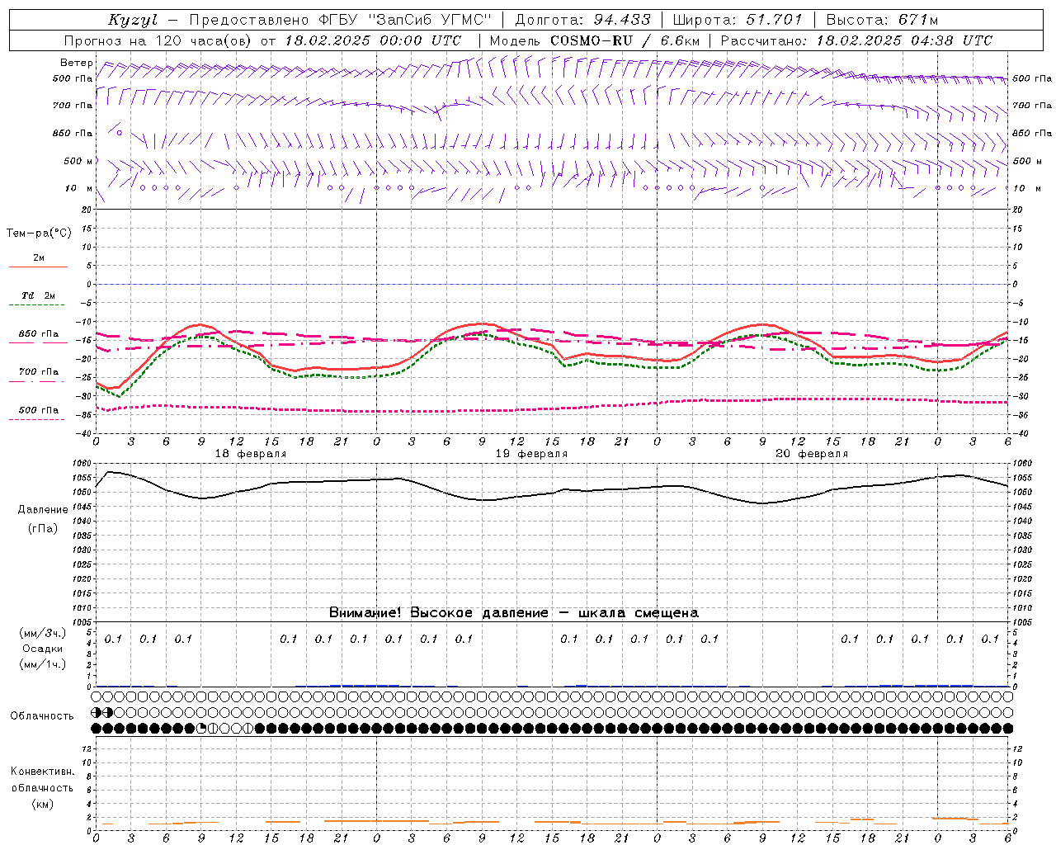The image size is (1056, 845).
Task: Click the Тем-ра(°C) axis title
Action: point(39,234)
